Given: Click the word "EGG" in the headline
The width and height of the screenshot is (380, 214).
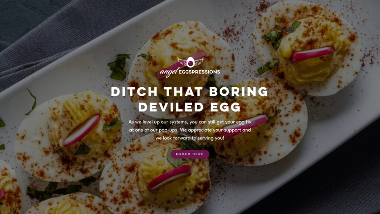Looking at the screenshot, I should (226, 107).
